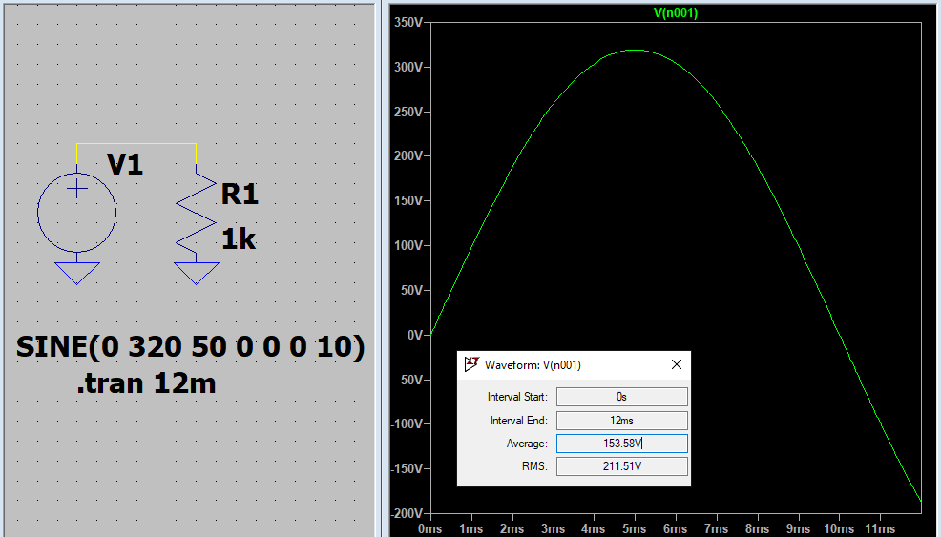Click the SINE(0 320 50 0 0 0 10) text
This screenshot has height=537, width=941.
pyautogui.click(x=190, y=347)
